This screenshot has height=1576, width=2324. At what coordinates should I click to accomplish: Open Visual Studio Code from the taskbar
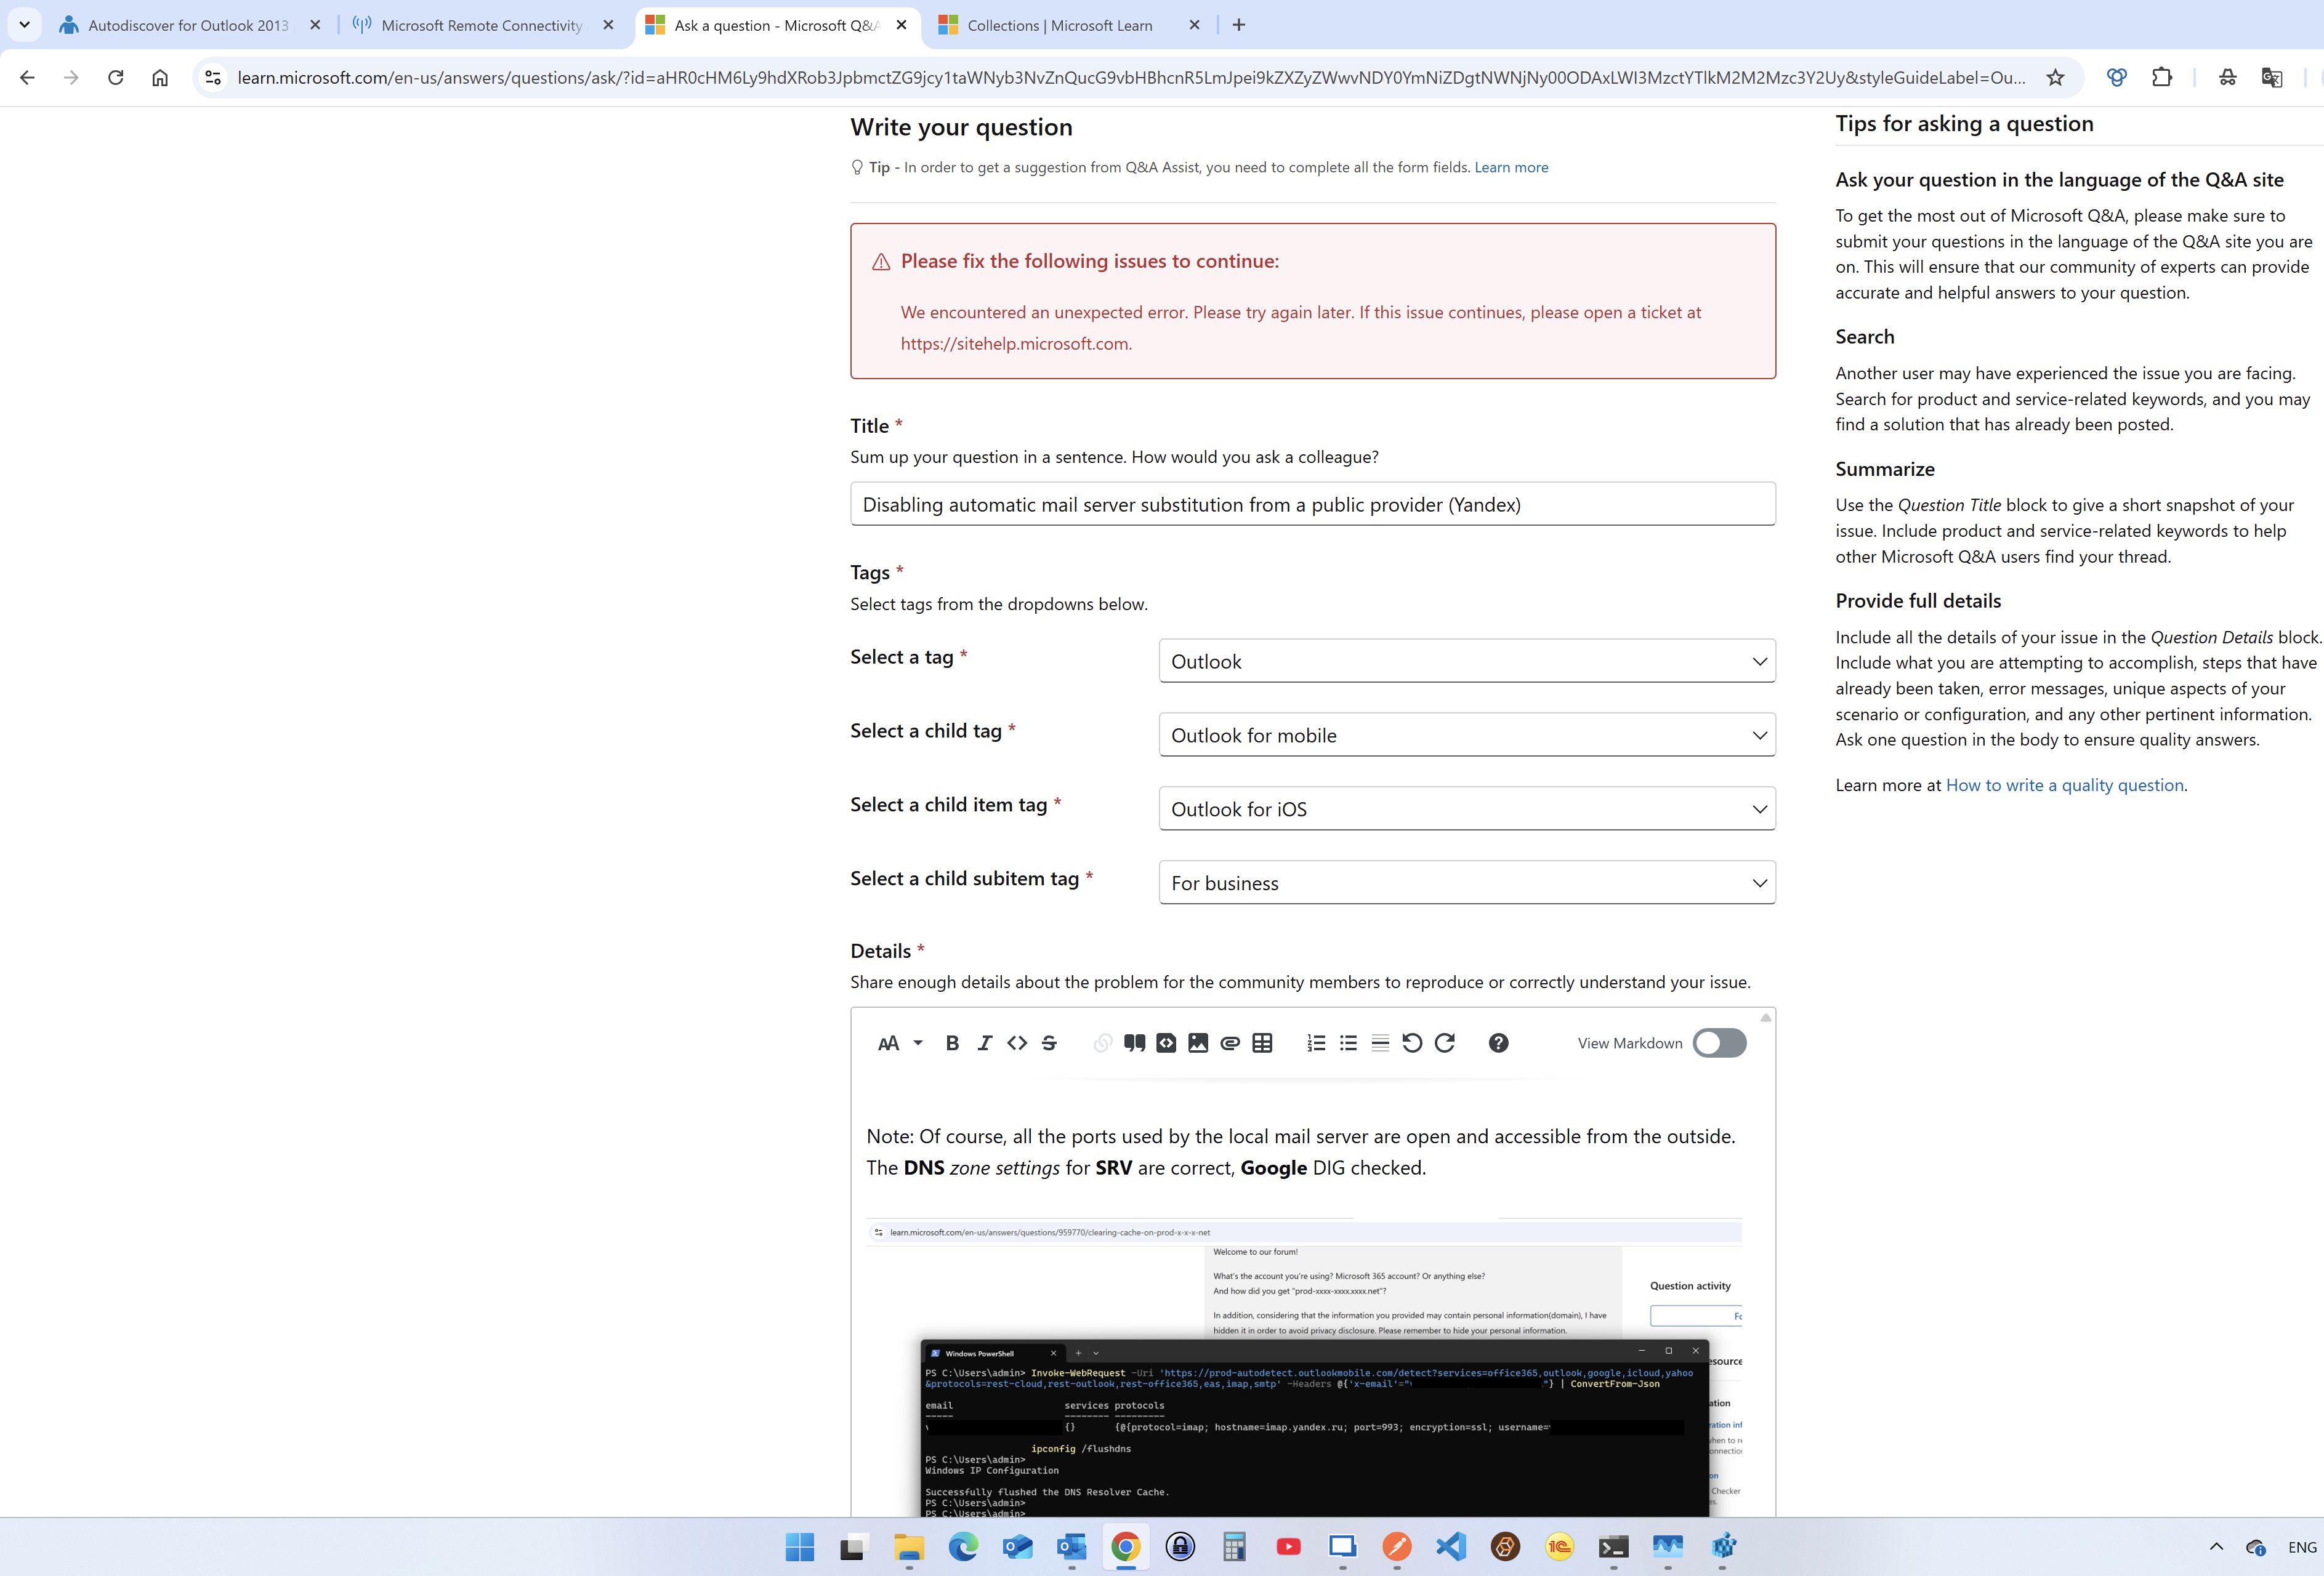coord(1451,1547)
